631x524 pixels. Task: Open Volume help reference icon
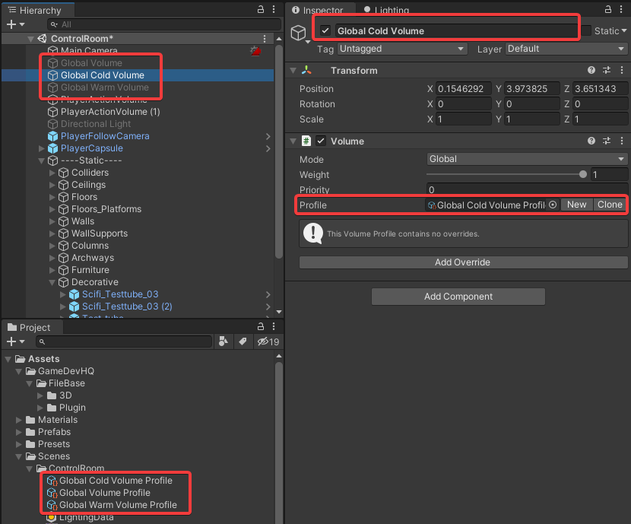tap(591, 141)
